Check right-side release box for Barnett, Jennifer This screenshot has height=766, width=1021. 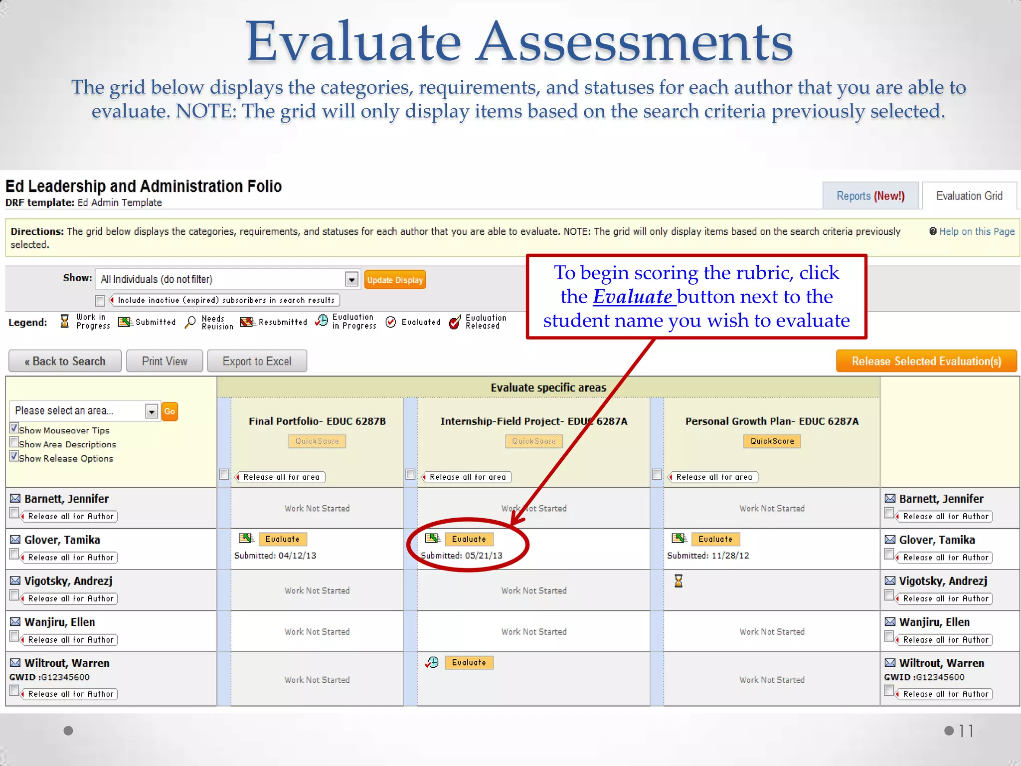(x=889, y=513)
